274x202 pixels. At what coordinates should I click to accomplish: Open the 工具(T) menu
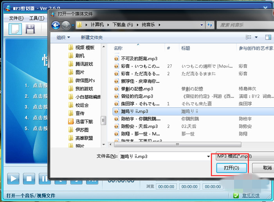37,18
